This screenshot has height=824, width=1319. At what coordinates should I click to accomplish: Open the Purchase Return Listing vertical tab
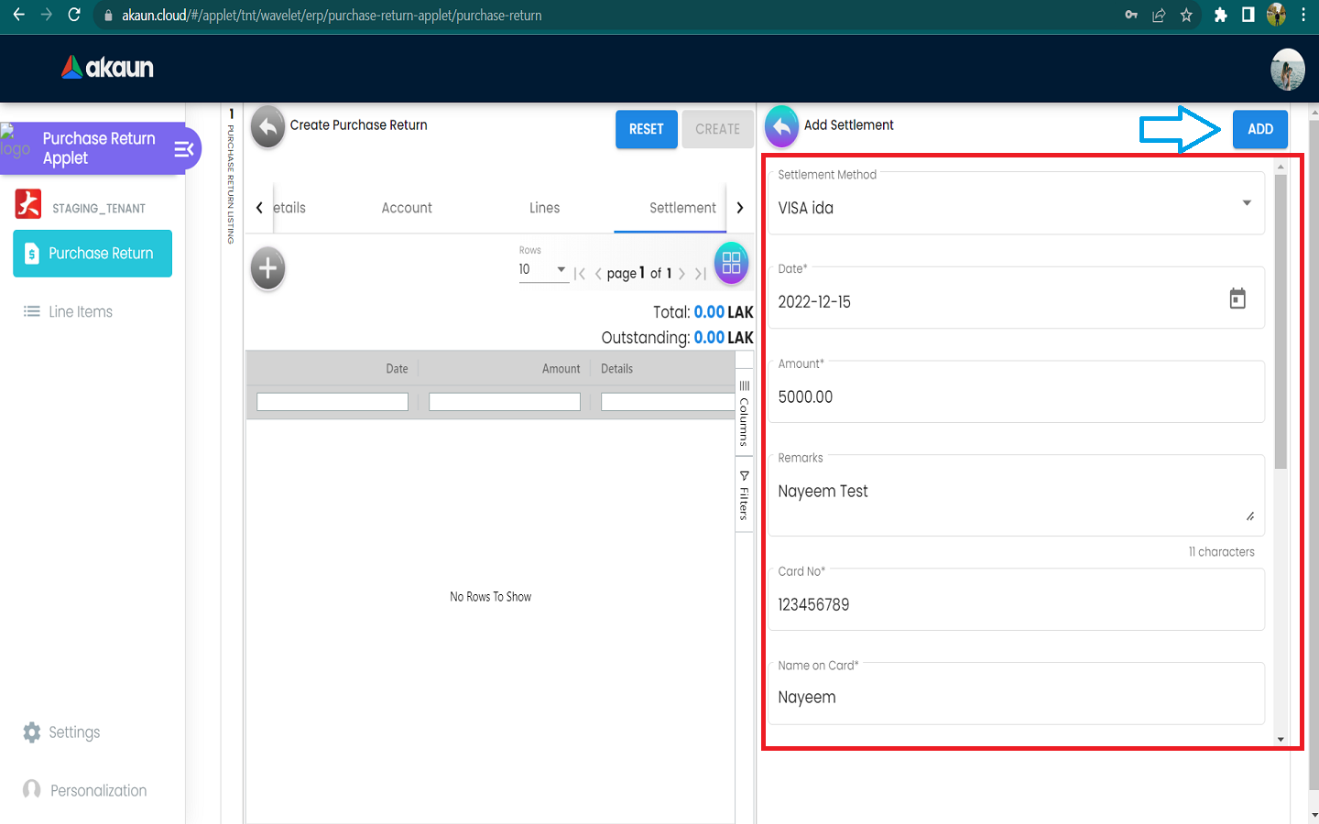point(231,177)
